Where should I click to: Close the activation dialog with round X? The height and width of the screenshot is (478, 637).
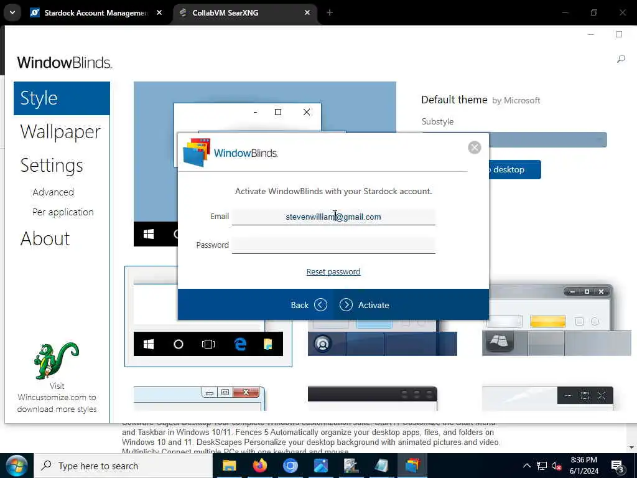click(x=475, y=148)
